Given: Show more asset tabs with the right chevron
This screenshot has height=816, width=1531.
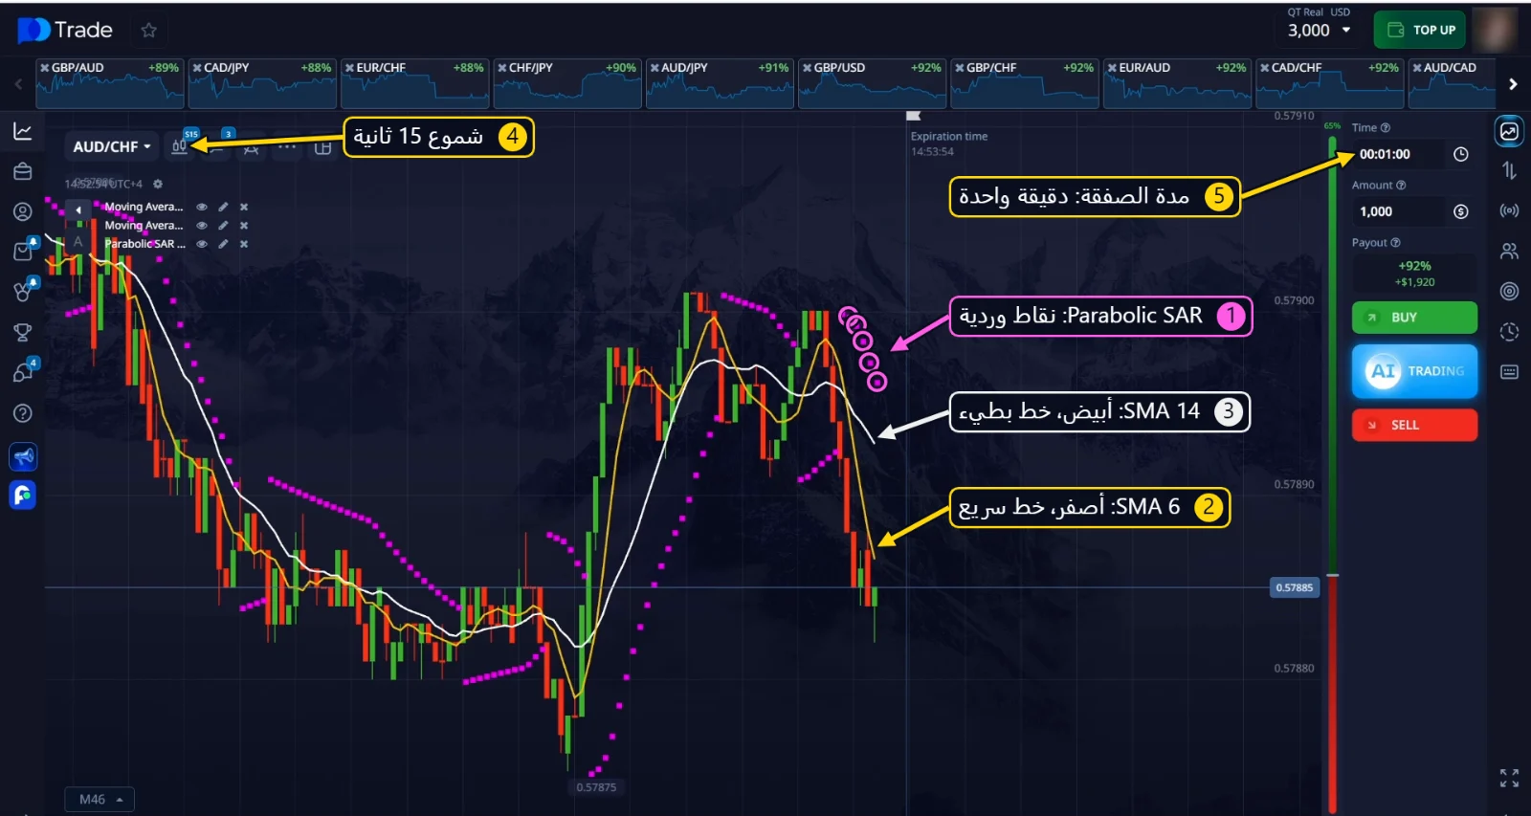Looking at the screenshot, I should (x=1513, y=84).
